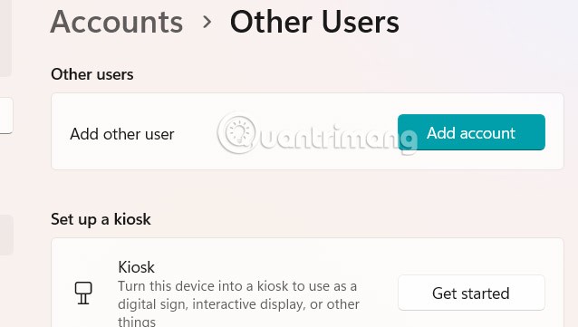
Task: Click the Set up a kiosk heading
Action: click(101, 219)
